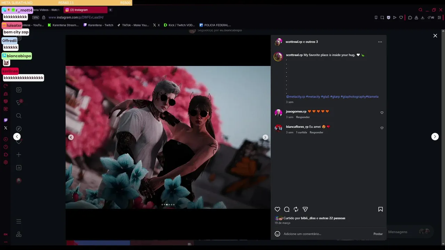This screenshot has width=445, height=250.
Task: Reply to joaogomes.rp's comment
Action: [x=303, y=117]
